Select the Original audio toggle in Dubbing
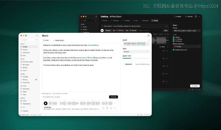 coord(108,30)
